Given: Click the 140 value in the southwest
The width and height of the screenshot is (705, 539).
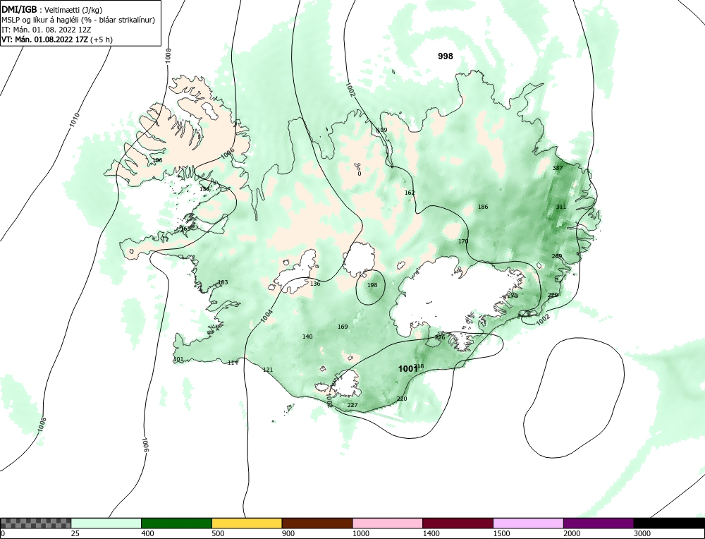Looking at the screenshot, I should (307, 337).
